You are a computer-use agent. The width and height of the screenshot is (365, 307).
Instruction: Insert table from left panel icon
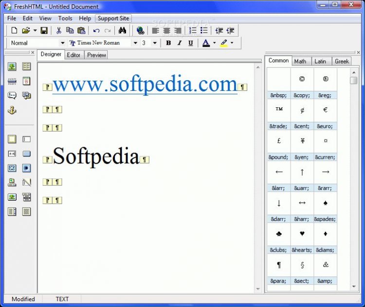click(x=26, y=67)
